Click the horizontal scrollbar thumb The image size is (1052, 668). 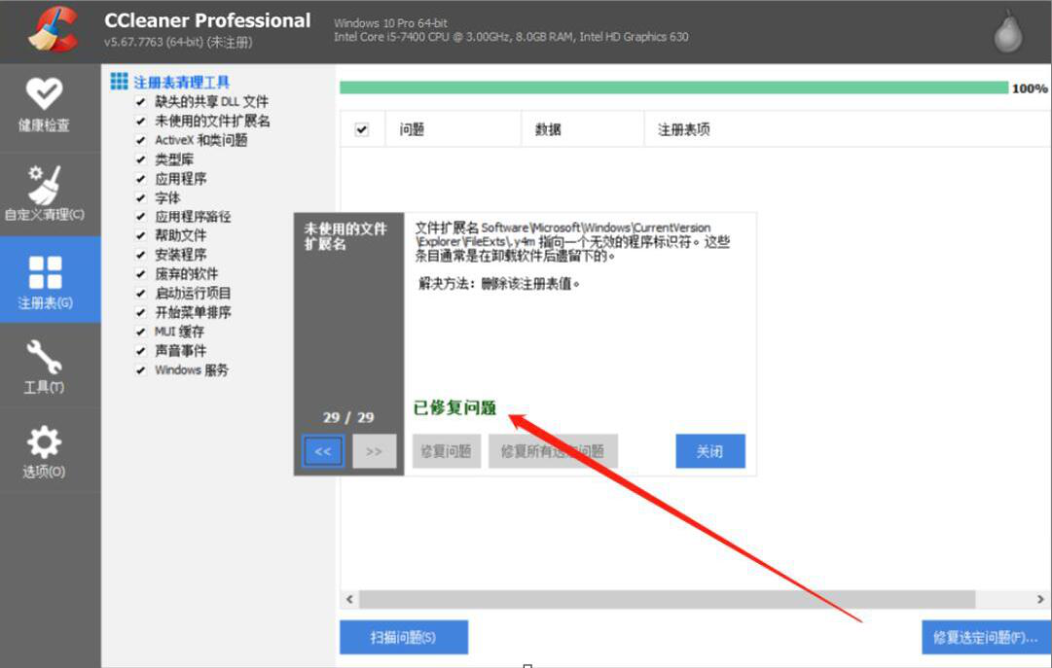[667, 599]
